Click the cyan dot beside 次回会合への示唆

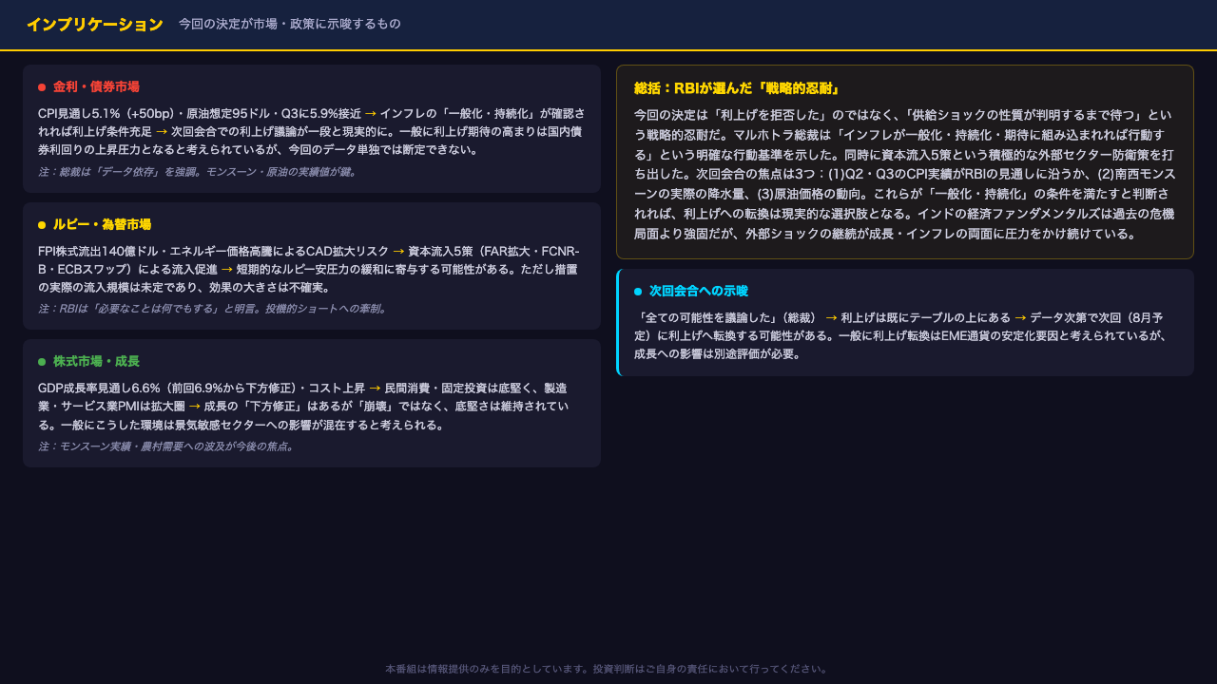[638, 292]
